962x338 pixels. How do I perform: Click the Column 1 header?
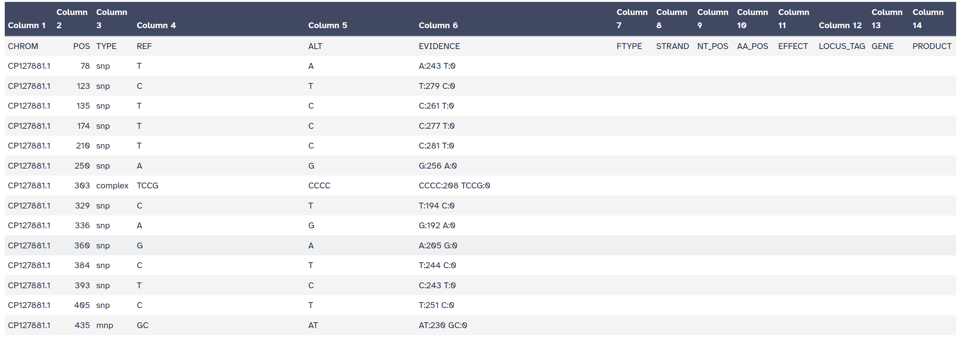[x=26, y=25]
